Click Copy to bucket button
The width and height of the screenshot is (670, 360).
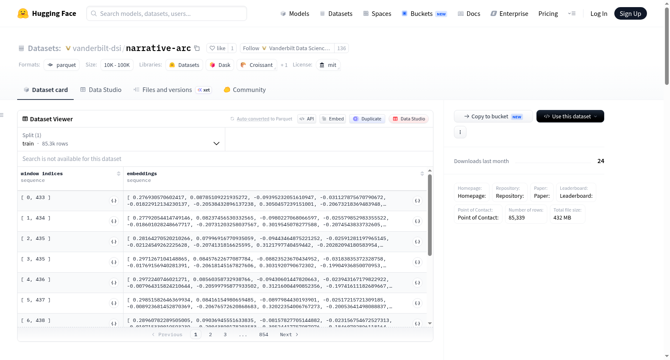click(x=493, y=116)
